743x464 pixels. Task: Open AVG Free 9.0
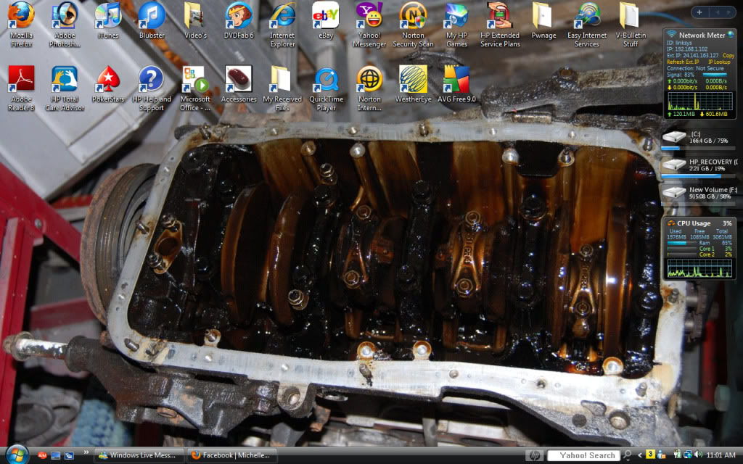tap(456, 80)
